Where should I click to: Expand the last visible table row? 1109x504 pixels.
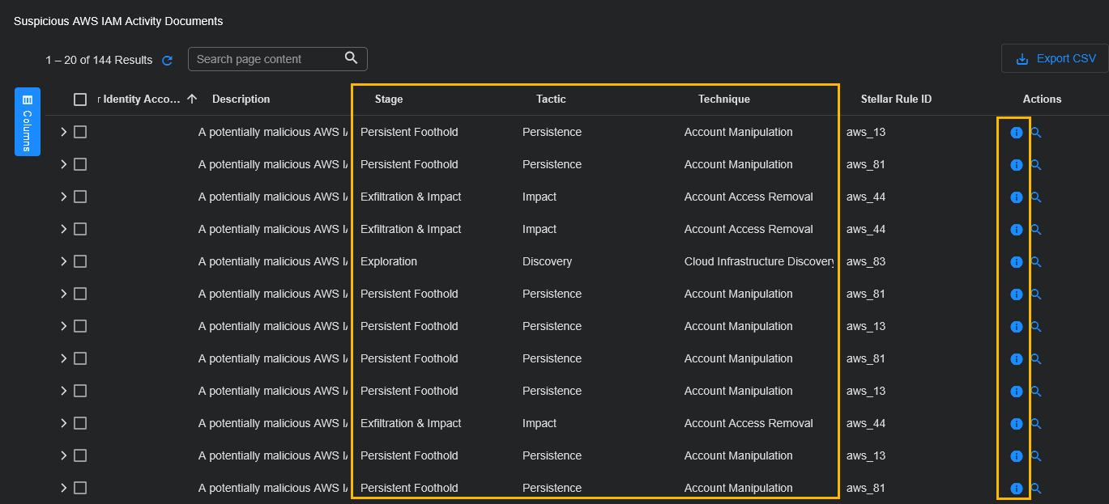pyautogui.click(x=64, y=488)
